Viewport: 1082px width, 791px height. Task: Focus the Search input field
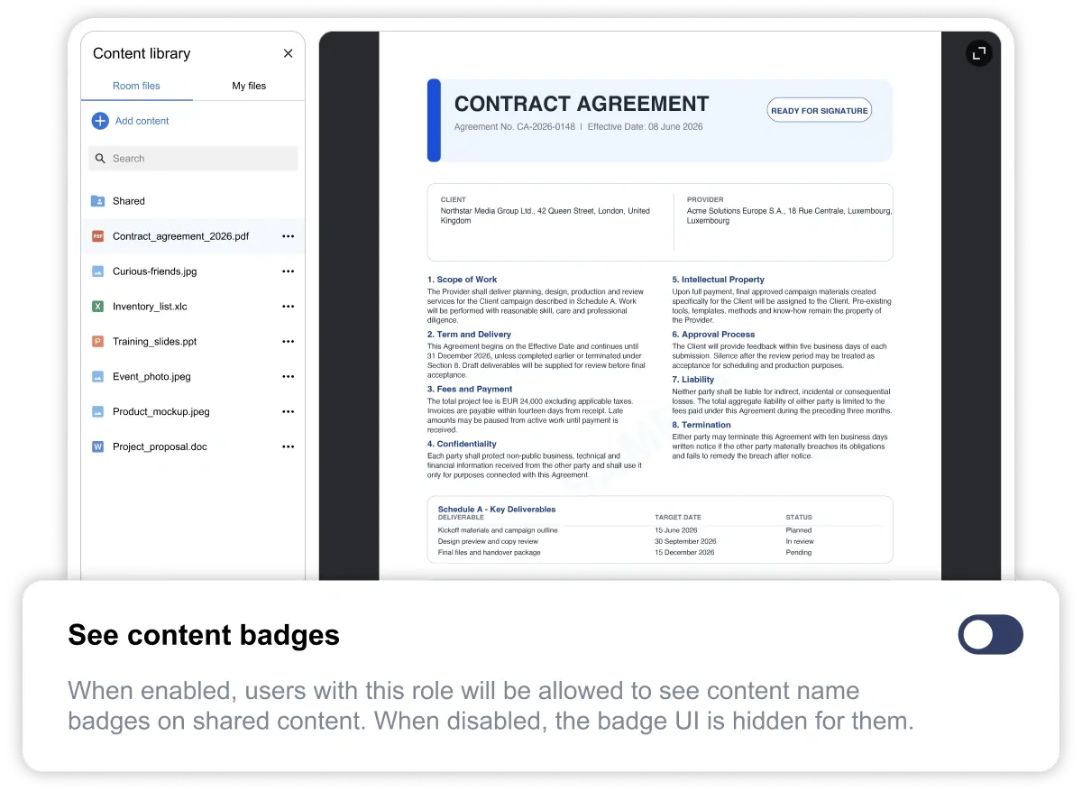coord(193,159)
